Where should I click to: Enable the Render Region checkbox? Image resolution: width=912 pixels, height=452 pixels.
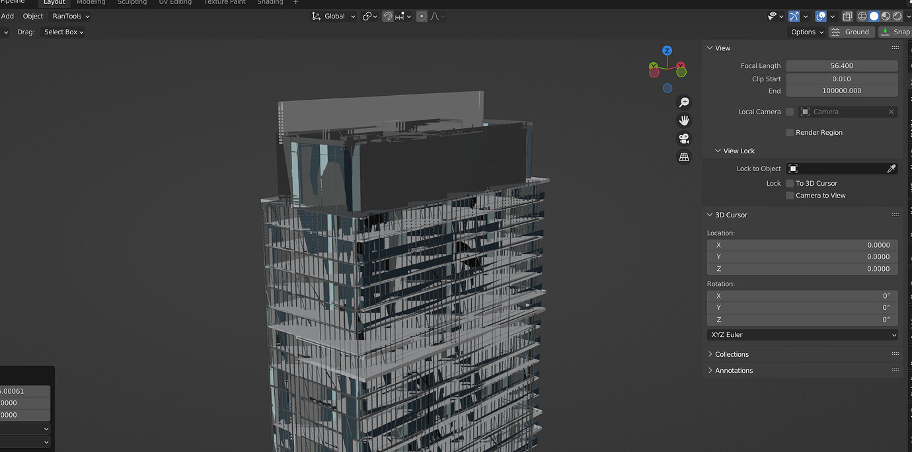(790, 132)
